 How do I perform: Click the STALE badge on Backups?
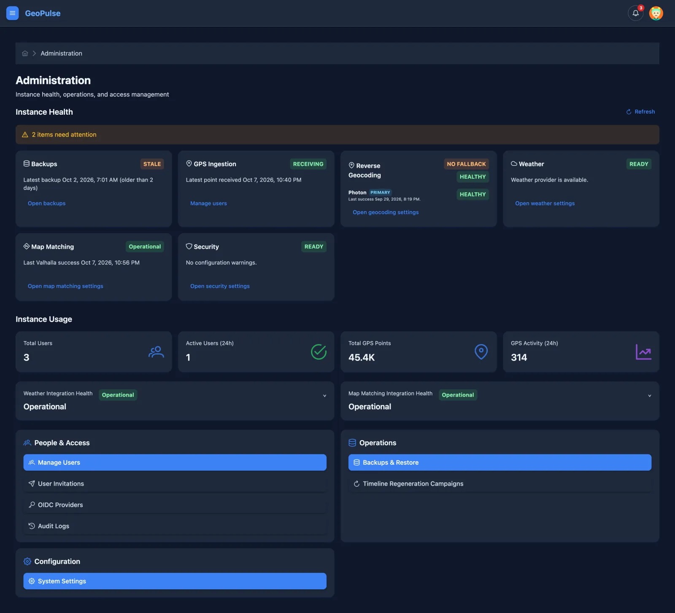pyautogui.click(x=152, y=164)
